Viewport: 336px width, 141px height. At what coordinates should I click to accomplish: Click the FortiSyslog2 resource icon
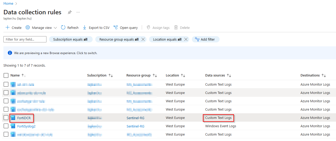click(13, 126)
